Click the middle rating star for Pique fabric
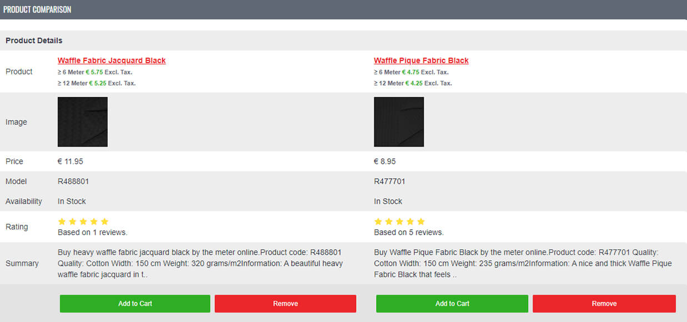 (x=400, y=222)
